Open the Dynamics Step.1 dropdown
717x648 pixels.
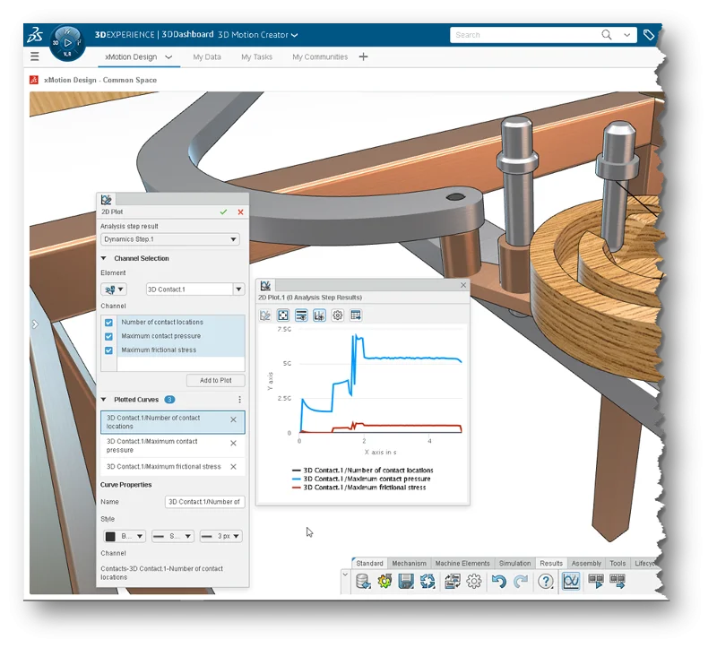[x=170, y=239]
